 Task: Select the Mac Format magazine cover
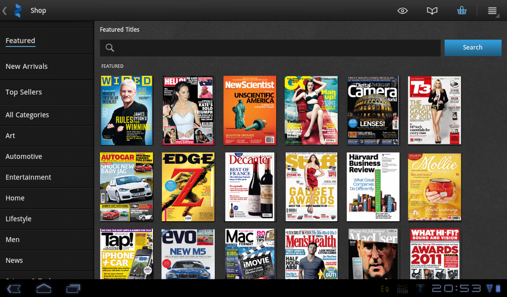pos(250,254)
